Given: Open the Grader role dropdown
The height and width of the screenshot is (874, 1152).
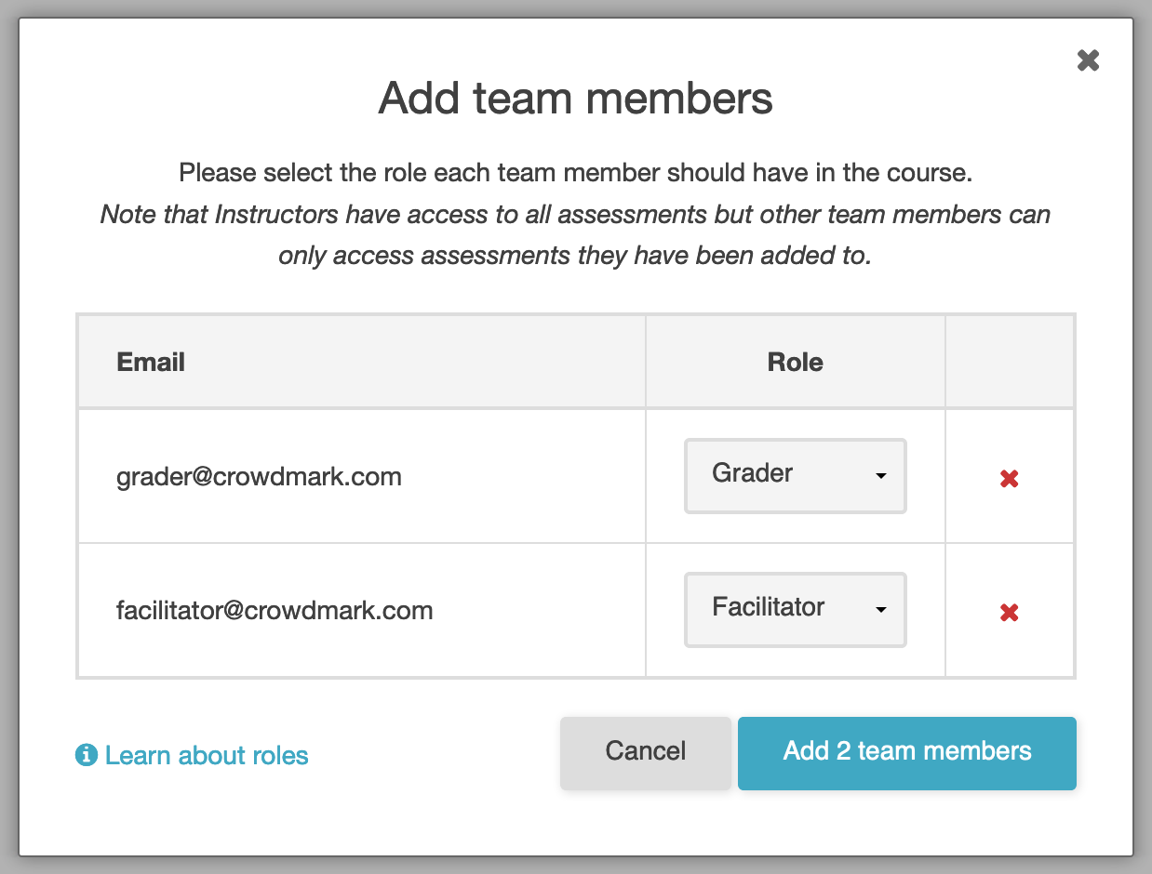Looking at the screenshot, I should coord(796,475).
